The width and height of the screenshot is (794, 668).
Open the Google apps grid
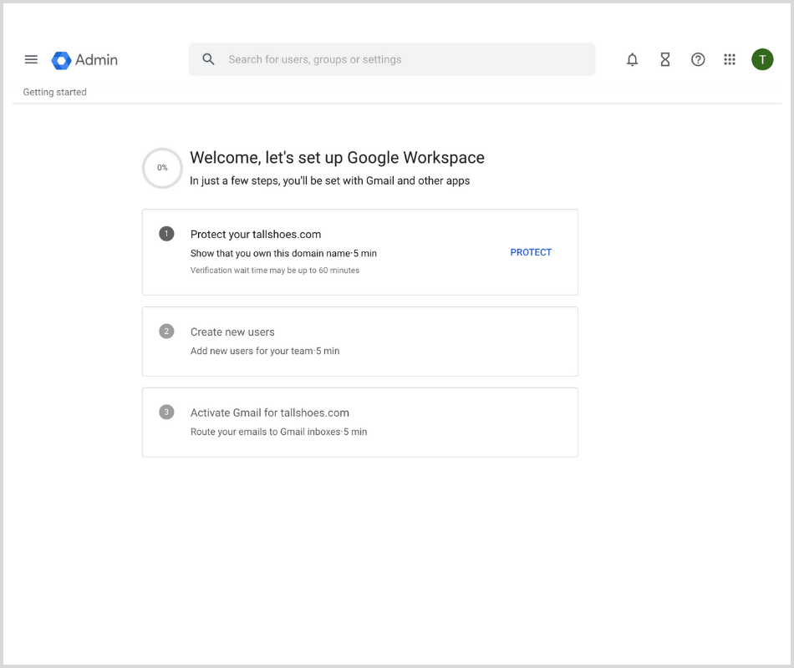[x=729, y=60]
